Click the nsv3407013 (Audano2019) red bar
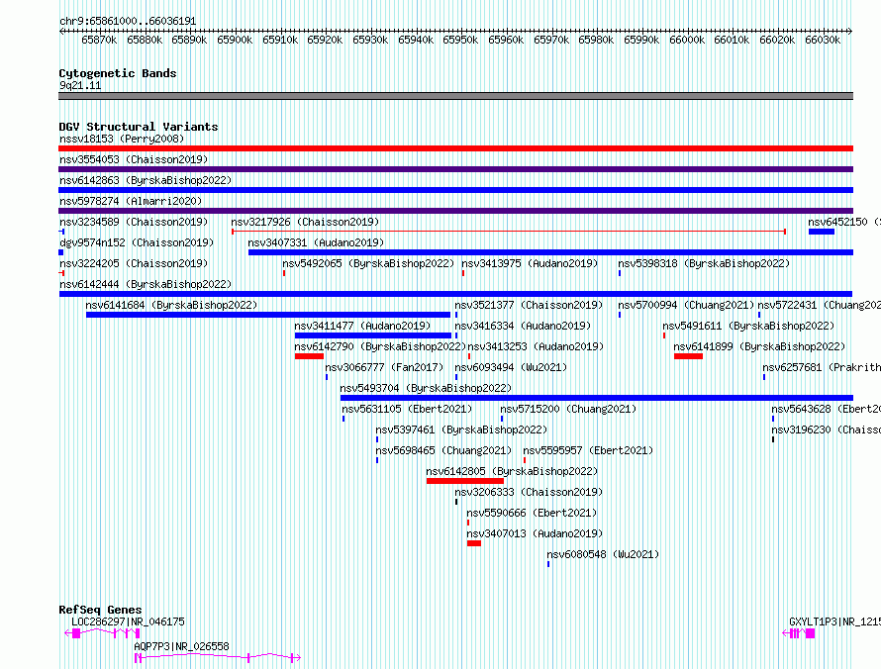Viewport: 881px width, 669px height. 473,543
